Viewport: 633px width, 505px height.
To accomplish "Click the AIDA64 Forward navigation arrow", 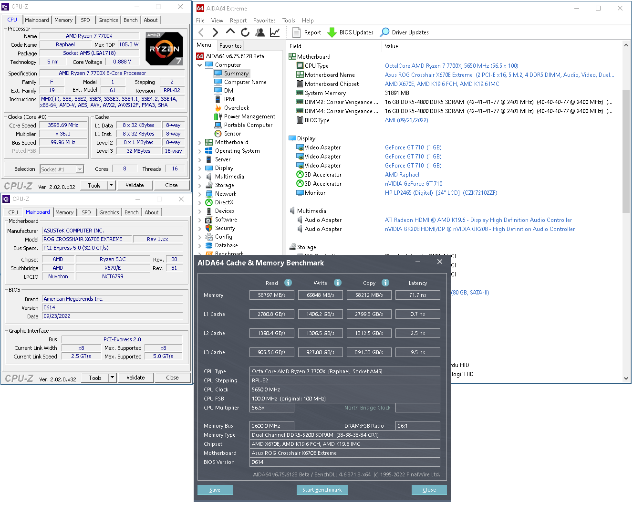I will pyautogui.click(x=215, y=32).
